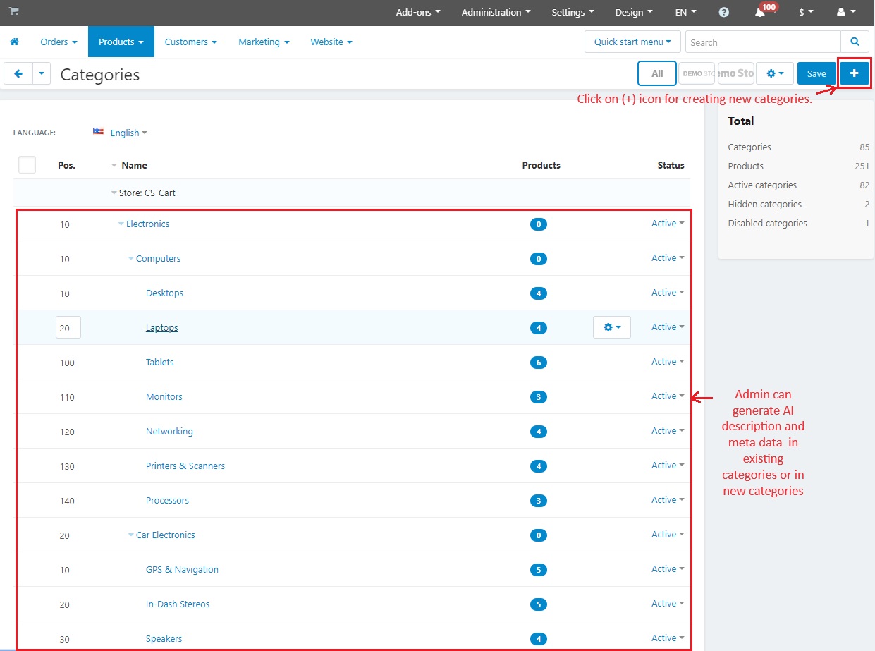Open the help question mark icon
This screenshot has width=875, height=651.
tap(724, 13)
